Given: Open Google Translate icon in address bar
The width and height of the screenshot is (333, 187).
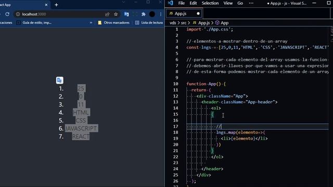Looking at the screenshot, I should tap(126, 14).
